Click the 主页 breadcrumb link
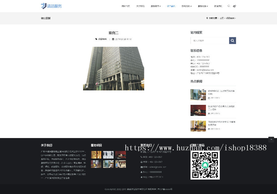Image resolution: width=277 pixels, height=194 pixels. coord(221,18)
